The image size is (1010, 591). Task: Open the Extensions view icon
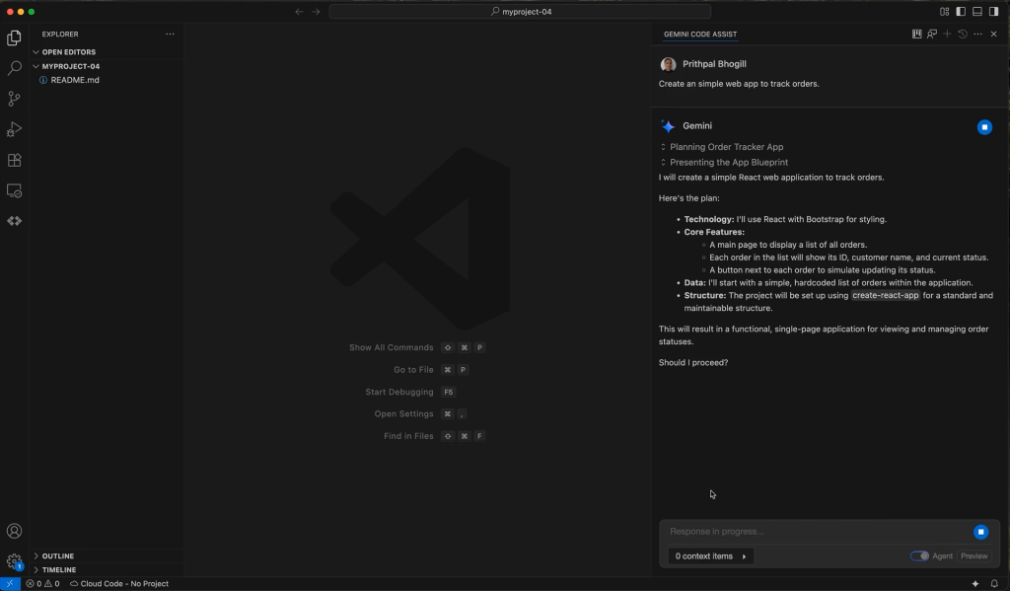click(14, 160)
